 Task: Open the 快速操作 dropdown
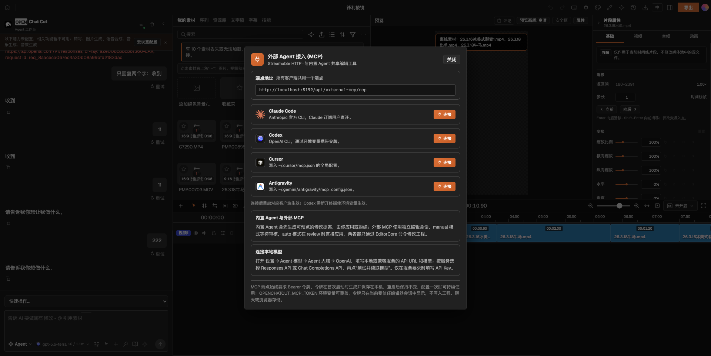(x=86, y=301)
